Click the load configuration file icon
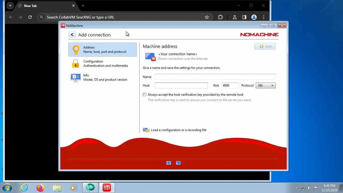Image resolution: width=343 pixels, height=193 pixels. pyautogui.click(x=146, y=130)
